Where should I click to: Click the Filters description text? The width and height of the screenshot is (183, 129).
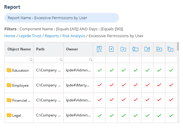[64, 29]
